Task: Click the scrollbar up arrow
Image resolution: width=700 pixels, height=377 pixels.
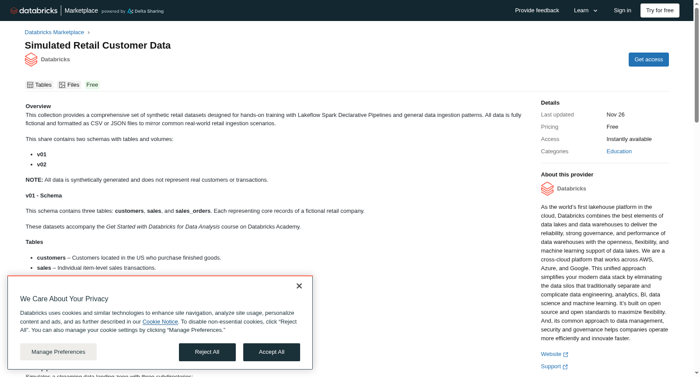Action: coord(696,4)
